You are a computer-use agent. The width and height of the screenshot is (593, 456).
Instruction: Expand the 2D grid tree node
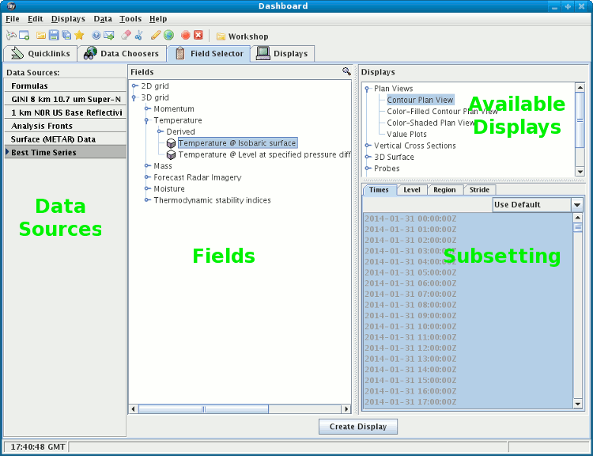(134, 86)
